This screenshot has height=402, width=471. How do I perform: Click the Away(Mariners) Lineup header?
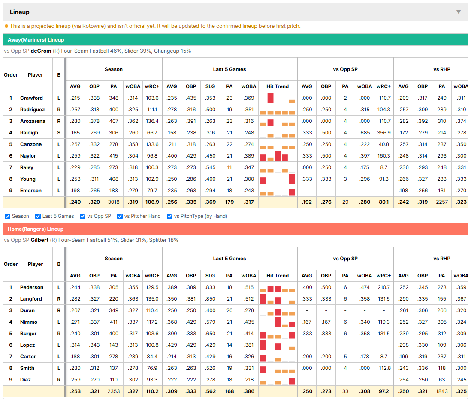click(36, 40)
